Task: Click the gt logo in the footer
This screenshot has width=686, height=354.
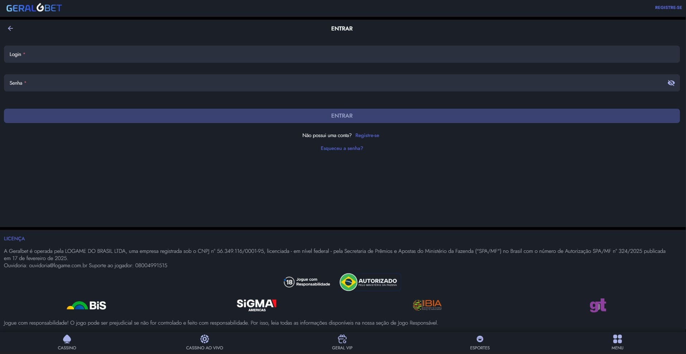Action: 597,305
